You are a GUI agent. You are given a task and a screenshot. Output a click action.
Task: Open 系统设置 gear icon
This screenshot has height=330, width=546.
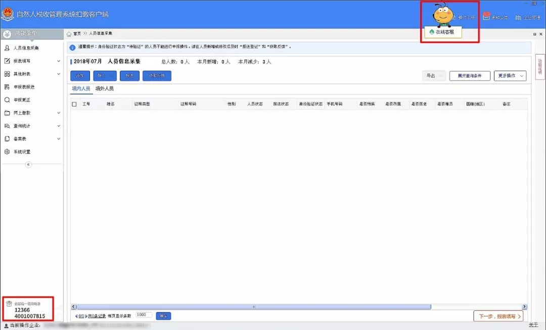(x=7, y=152)
